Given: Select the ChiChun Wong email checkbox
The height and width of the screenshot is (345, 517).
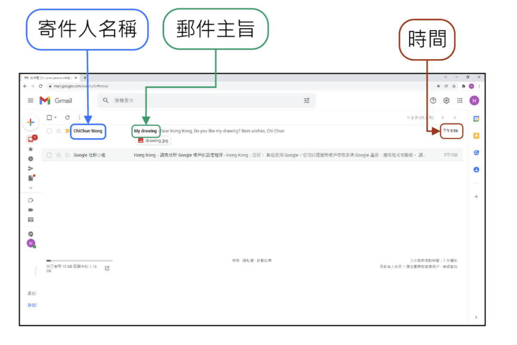Looking at the screenshot, I should click(x=49, y=131).
